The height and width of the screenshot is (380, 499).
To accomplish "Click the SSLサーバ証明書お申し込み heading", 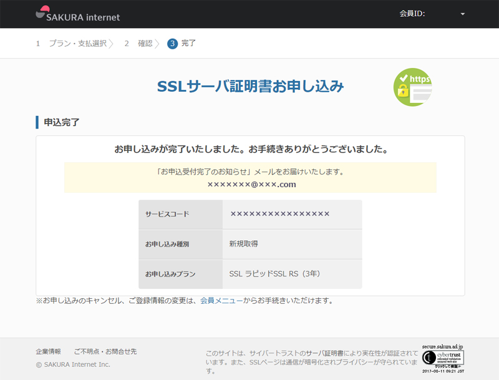I will coord(251,86).
